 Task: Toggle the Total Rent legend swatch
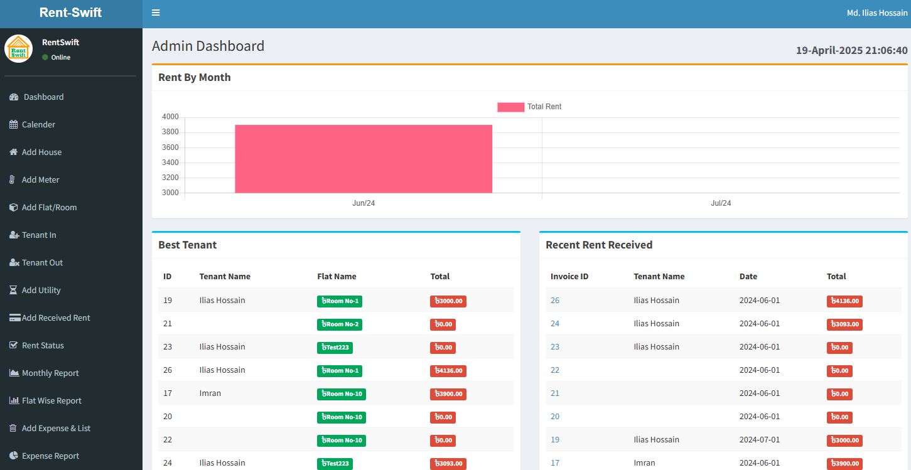coord(510,107)
